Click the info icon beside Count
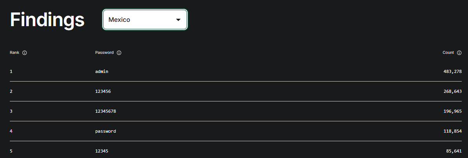468x158 pixels. pyautogui.click(x=459, y=53)
